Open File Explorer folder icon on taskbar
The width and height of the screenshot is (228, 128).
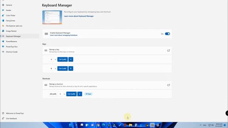pyautogui.click(x=130, y=125)
